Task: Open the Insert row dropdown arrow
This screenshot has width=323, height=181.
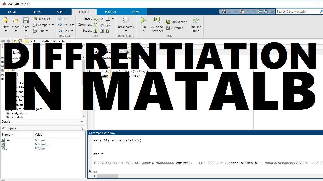Action: [113, 19]
